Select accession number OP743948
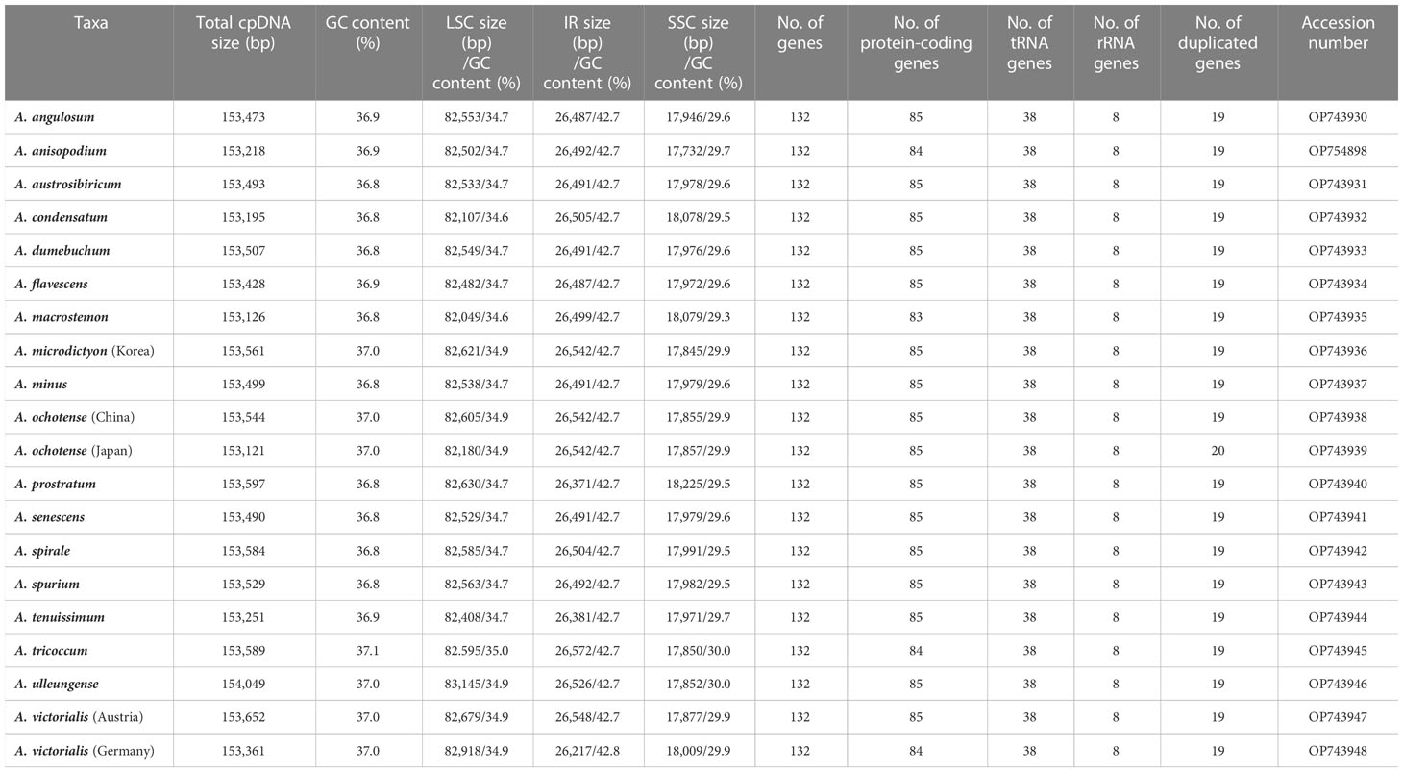The image size is (1403, 772). point(1338,750)
